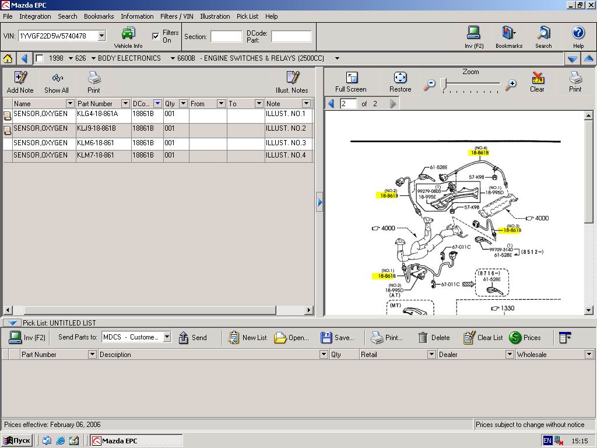The width and height of the screenshot is (597, 448).
Task: Click the Prices button in pick list
Action: click(x=525, y=337)
